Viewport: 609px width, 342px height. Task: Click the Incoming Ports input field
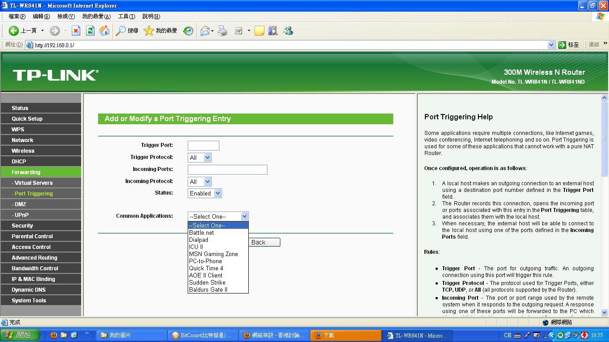227,170
